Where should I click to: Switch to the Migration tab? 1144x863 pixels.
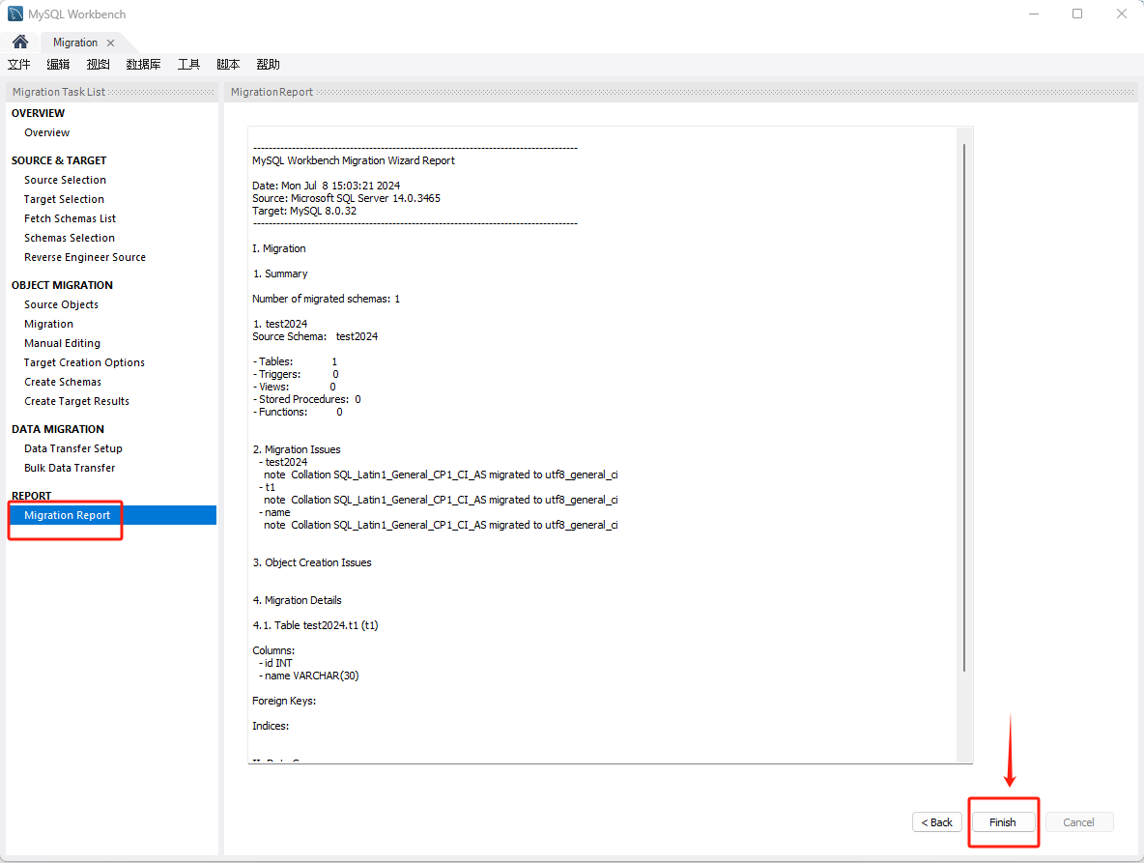coord(75,43)
